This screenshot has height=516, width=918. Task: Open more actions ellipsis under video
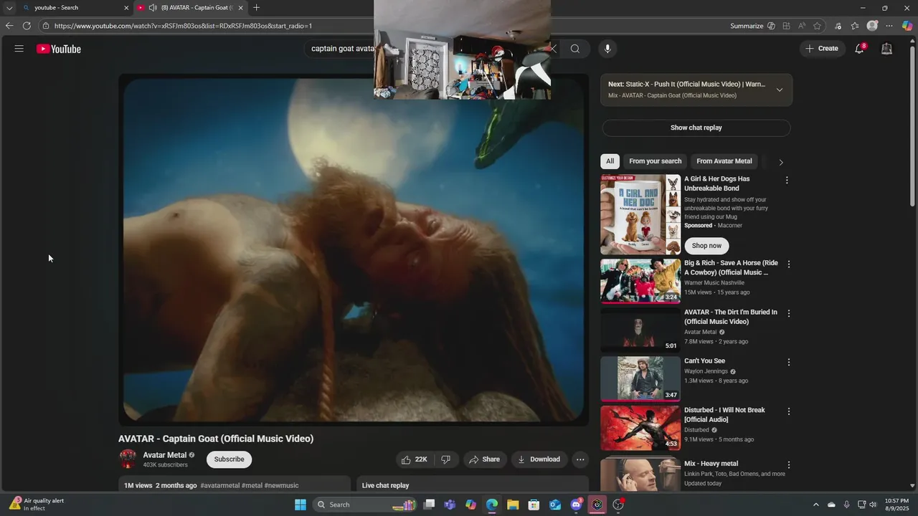point(580,459)
